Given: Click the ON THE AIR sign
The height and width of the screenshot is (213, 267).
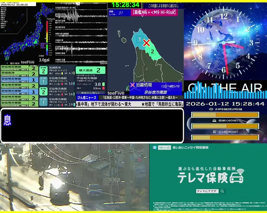Looking at the screenshot, I should pos(225,88).
